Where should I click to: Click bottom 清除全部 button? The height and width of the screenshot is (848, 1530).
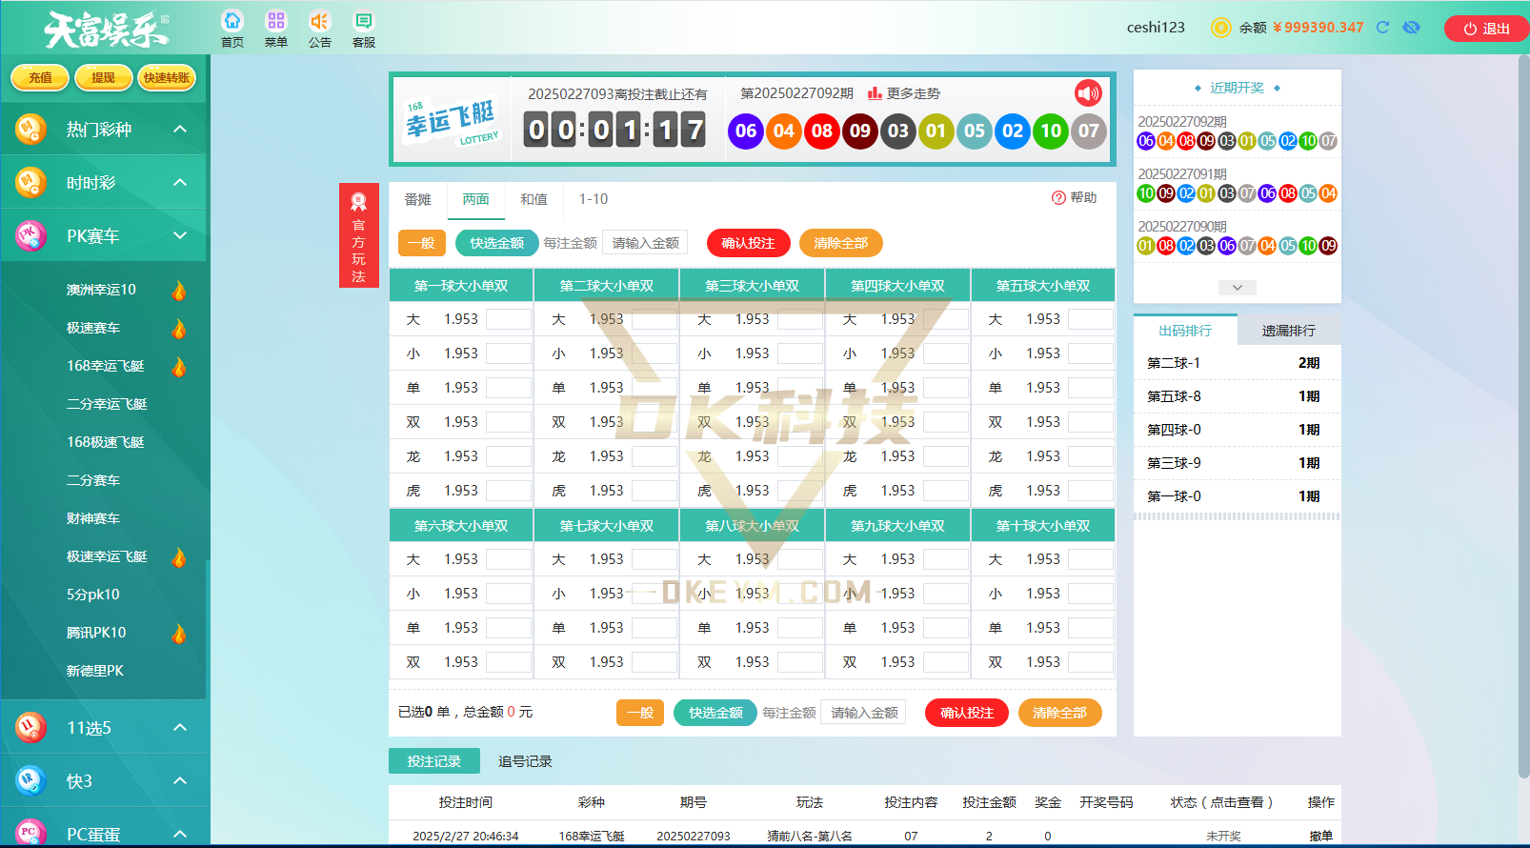[x=1059, y=713]
